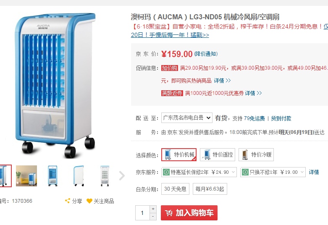The image size is (328, 225).
Task: Click the 降价通知 price alert link
Action: pos(206,54)
